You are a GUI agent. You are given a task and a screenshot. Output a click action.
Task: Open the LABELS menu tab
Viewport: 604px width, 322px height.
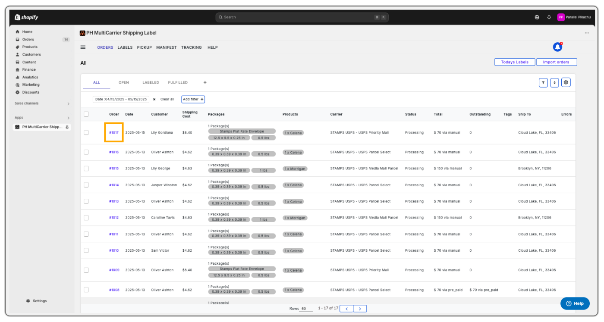125,47
